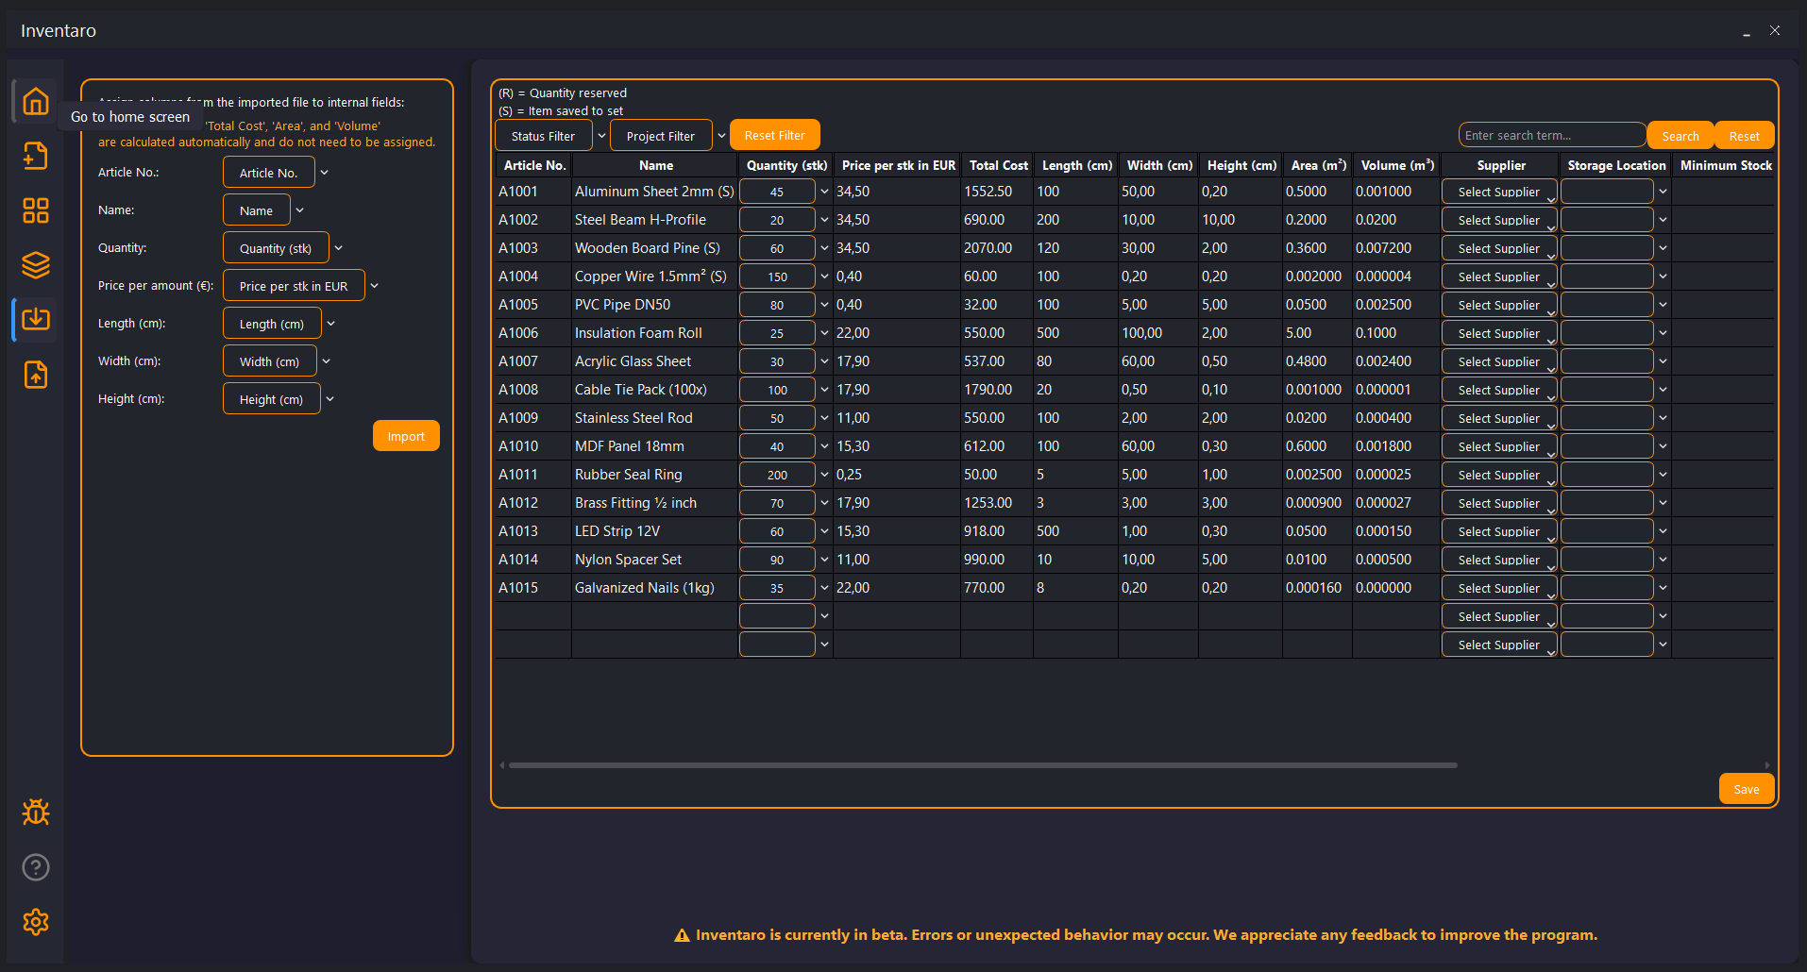Open the export file sidebar icon

(36, 375)
